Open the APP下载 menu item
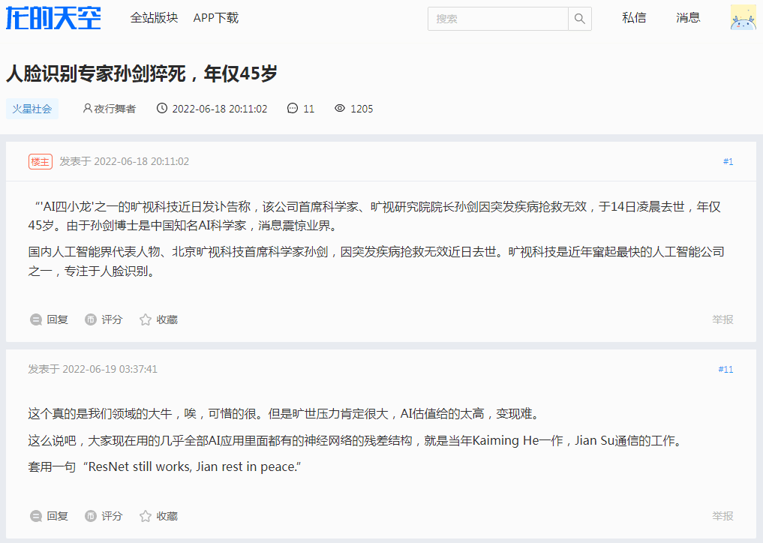Viewport: 763px width, 543px height. click(x=215, y=18)
